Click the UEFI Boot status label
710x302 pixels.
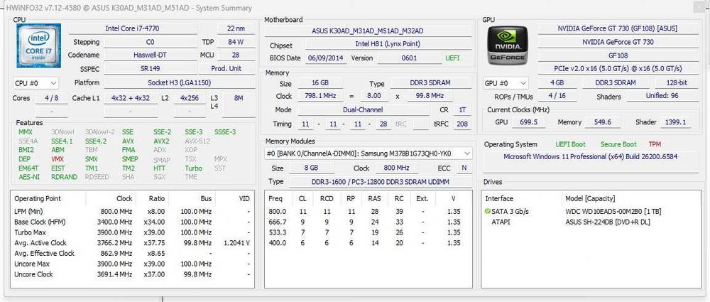click(570, 144)
